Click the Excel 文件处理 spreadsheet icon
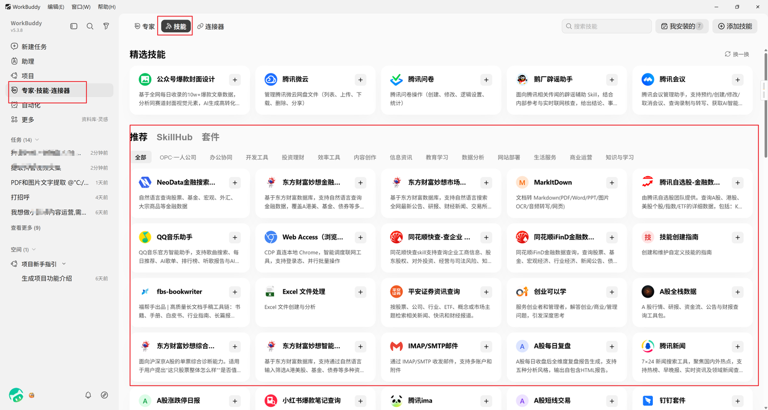Viewport: 768px width, 410px height. click(x=271, y=292)
